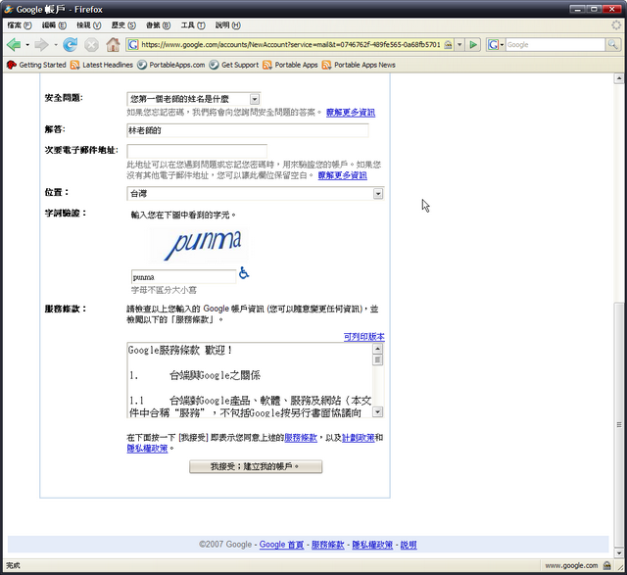627x575 pixels.
Task: Click 可列印版本 link
Action: pos(363,337)
